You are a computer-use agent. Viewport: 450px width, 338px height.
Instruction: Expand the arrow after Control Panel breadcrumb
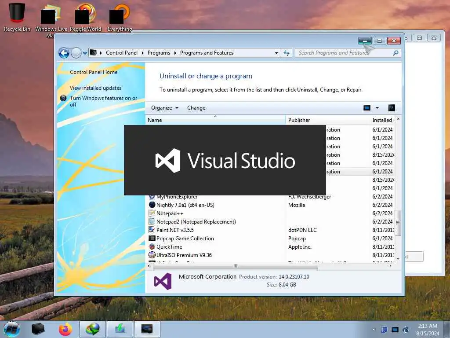[x=143, y=53]
